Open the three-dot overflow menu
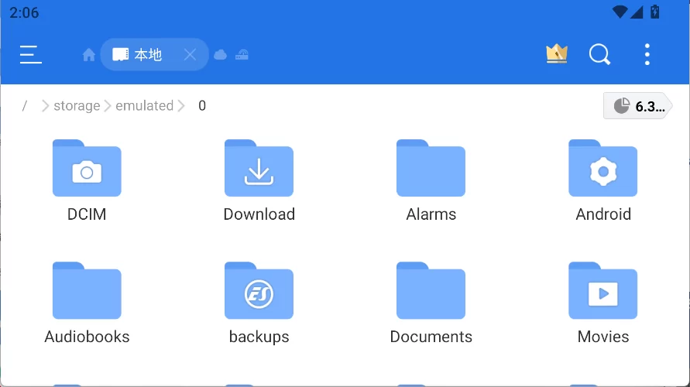690x387 pixels. [647, 54]
